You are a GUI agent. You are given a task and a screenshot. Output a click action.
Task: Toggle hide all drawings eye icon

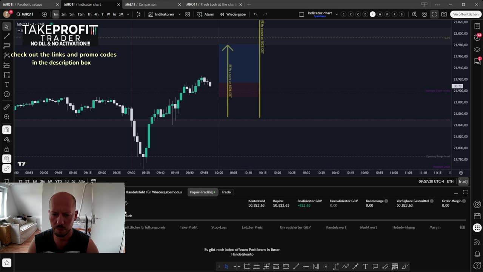6,159
